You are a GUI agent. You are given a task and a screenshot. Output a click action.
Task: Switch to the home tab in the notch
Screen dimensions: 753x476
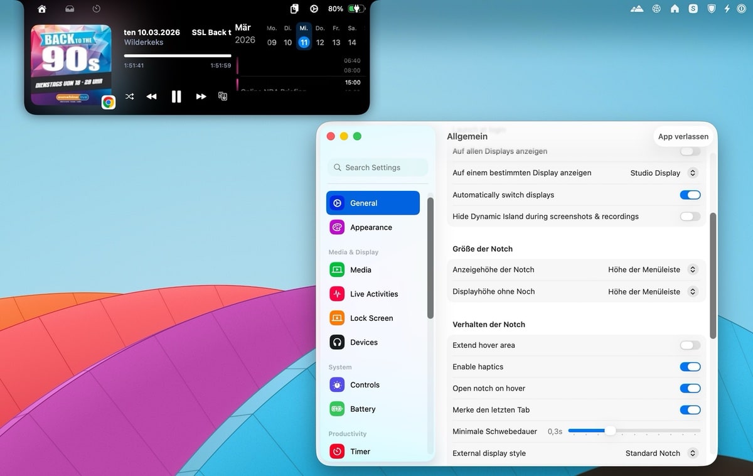[41, 9]
